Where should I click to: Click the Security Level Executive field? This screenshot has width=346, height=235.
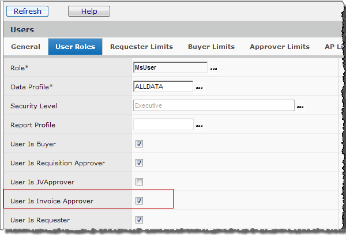(214, 105)
